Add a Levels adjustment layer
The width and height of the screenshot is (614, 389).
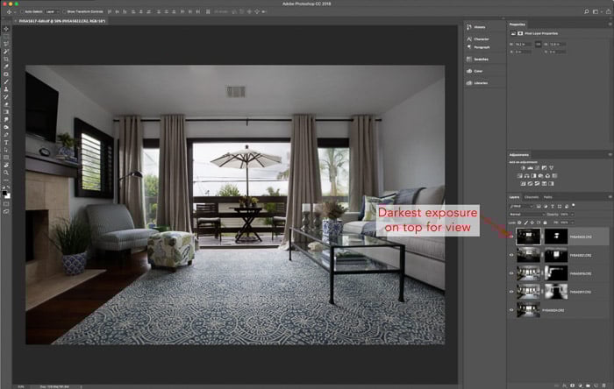tap(530, 167)
